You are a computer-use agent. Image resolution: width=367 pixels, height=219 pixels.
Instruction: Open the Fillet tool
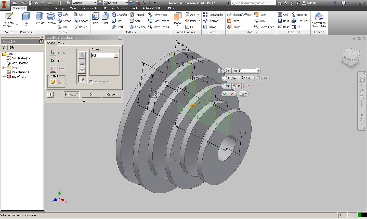pyautogui.click(x=105, y=19)
